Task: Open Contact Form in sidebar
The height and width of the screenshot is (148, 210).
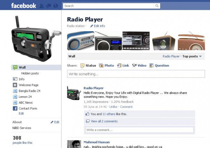Action: coord(28,108)
